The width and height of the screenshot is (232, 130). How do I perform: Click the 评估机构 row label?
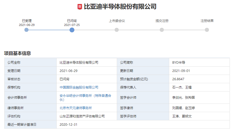point(14,116)
